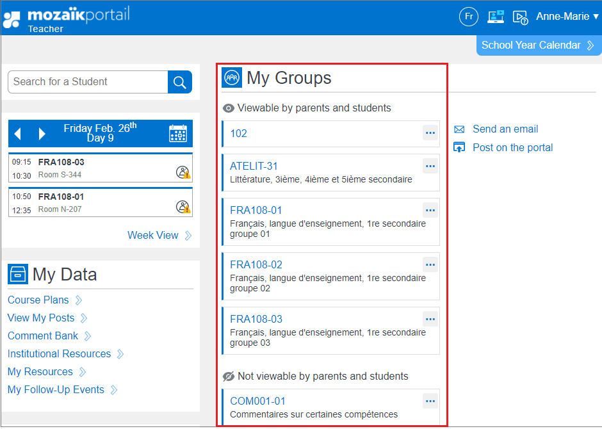The width and height of the screenshot is (602, 429).
Task: Go to previous day arrow
Action: click(18, 134)
